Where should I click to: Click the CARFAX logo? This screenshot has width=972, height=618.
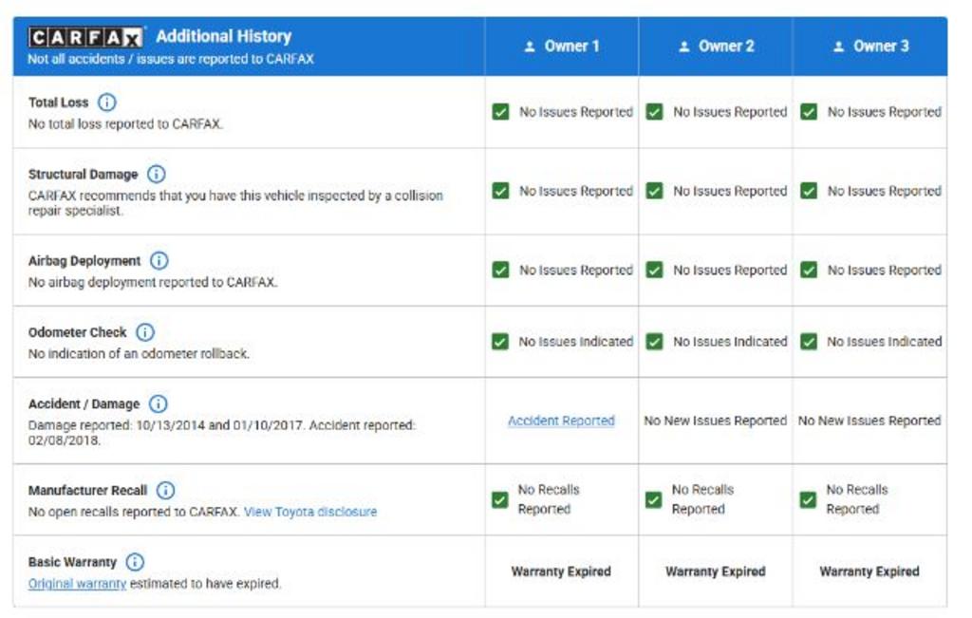(85, 38)
